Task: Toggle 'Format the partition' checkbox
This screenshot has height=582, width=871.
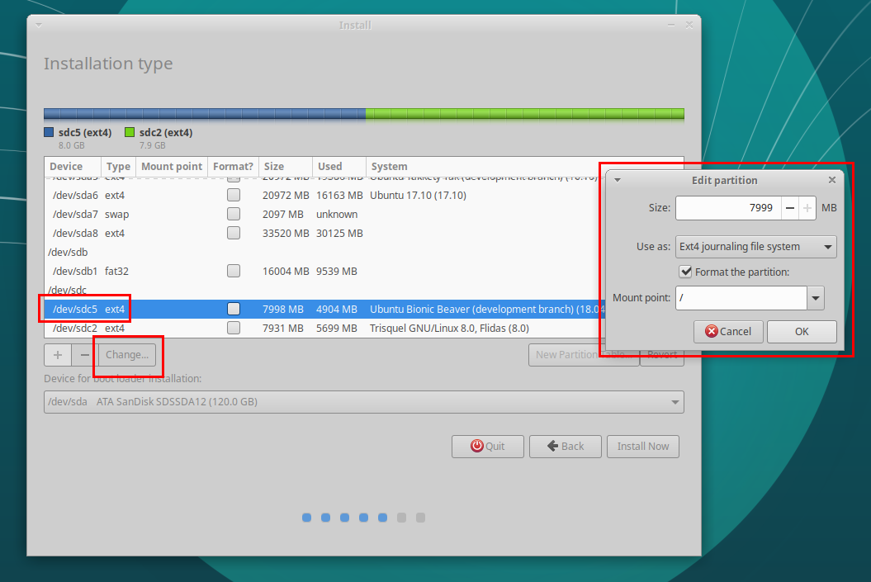Action: pyautogui.click(x=686, y=272)
